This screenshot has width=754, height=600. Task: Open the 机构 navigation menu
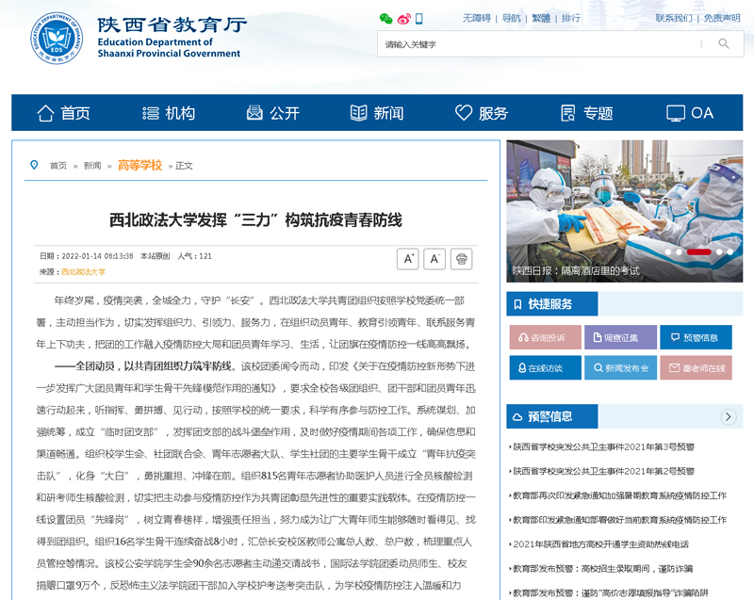point(168,113)
